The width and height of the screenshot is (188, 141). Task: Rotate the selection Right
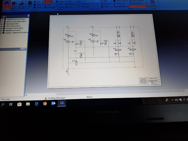pyautogui.click(x=120, y=6)
